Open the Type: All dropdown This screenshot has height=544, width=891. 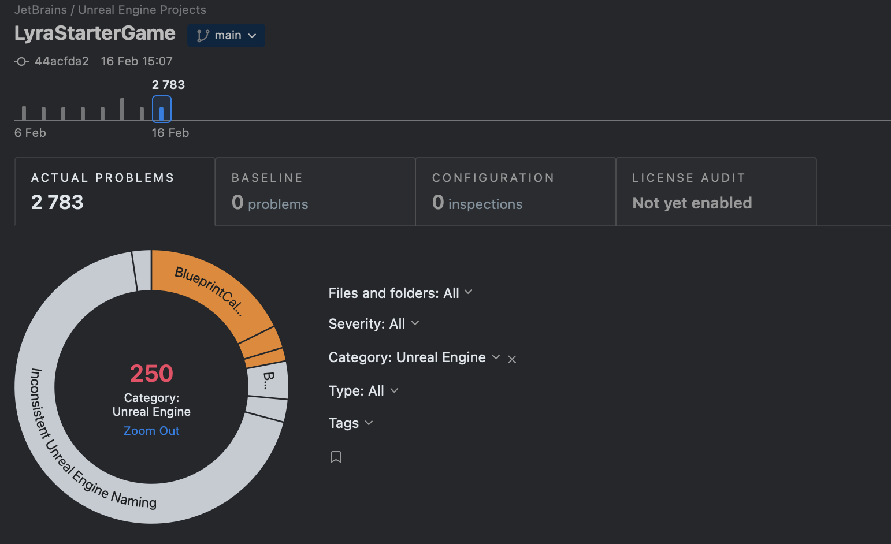(363, 391)
